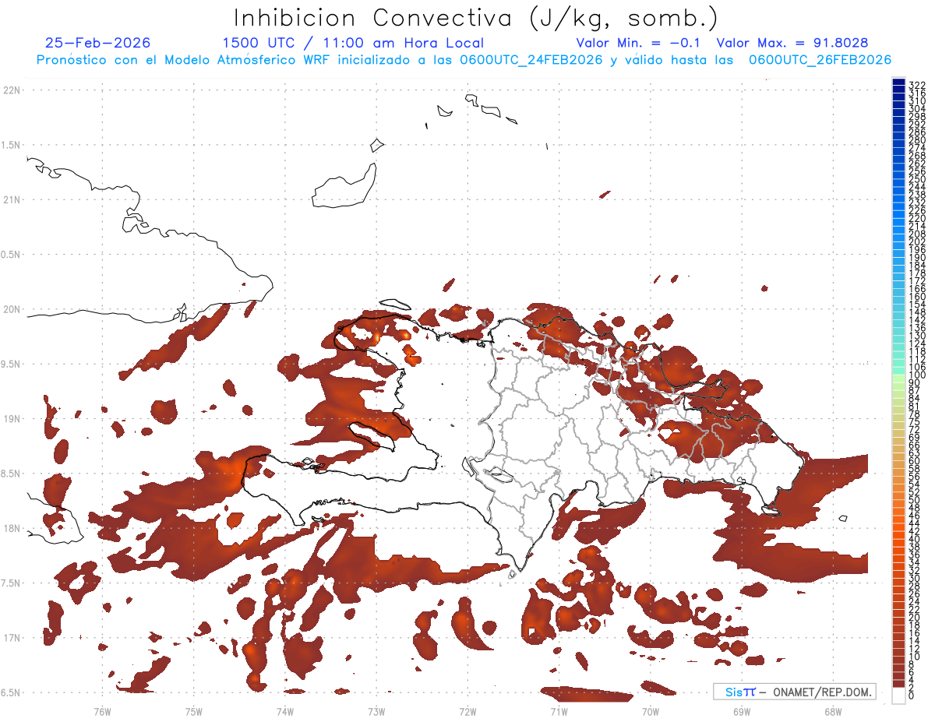
Task: Click the 'ONAMET/REP.DOM.' credit box
Action: [x=794, y=692]
